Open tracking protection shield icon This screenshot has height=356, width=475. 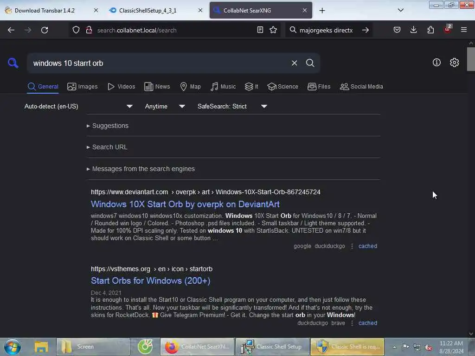point(76,30)
